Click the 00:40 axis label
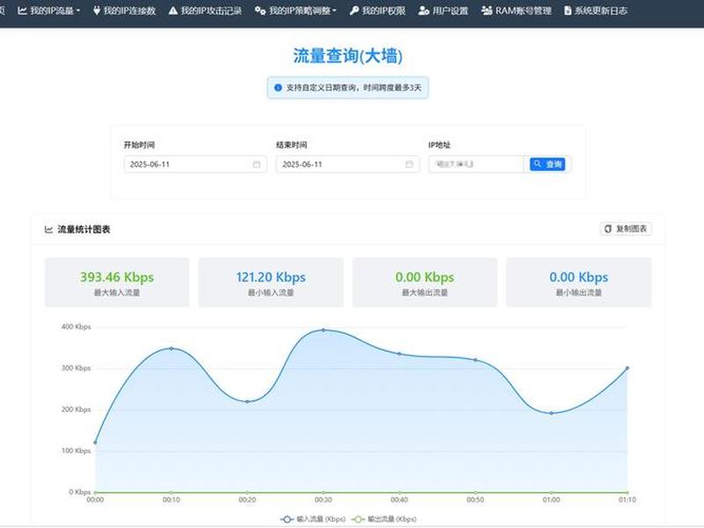This screenshot has width=704, height=528. pyautogui.click(x=400, y=500)
